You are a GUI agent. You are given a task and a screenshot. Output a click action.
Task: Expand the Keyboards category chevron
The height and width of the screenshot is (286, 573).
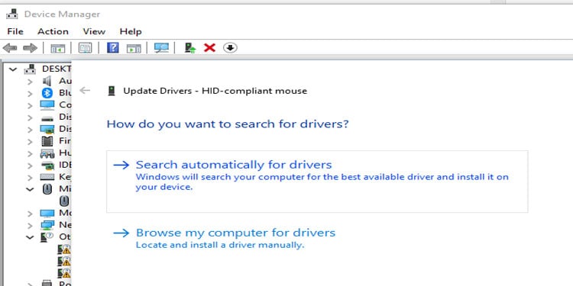[30, 178]
